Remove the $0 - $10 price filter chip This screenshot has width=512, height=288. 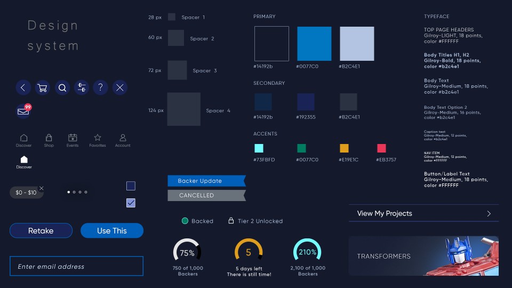click(42, 188)
